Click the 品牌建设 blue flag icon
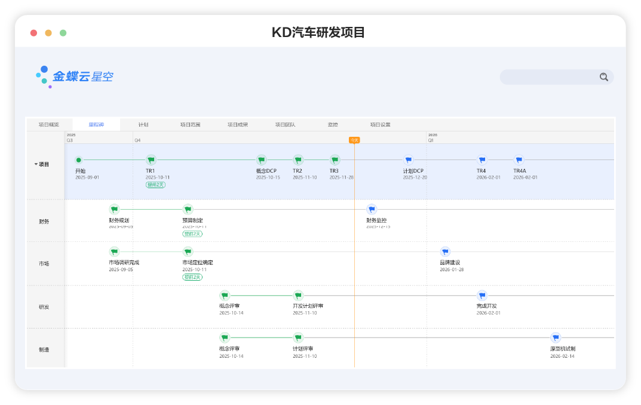 [x=444, y=253]
